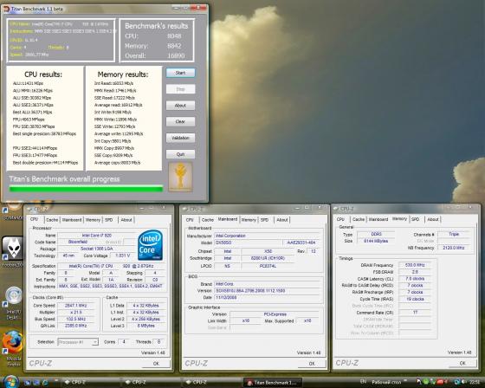485x388 pixels.
Task: Clear the Titan benchmark results
Action: click(x=181, y=121)
